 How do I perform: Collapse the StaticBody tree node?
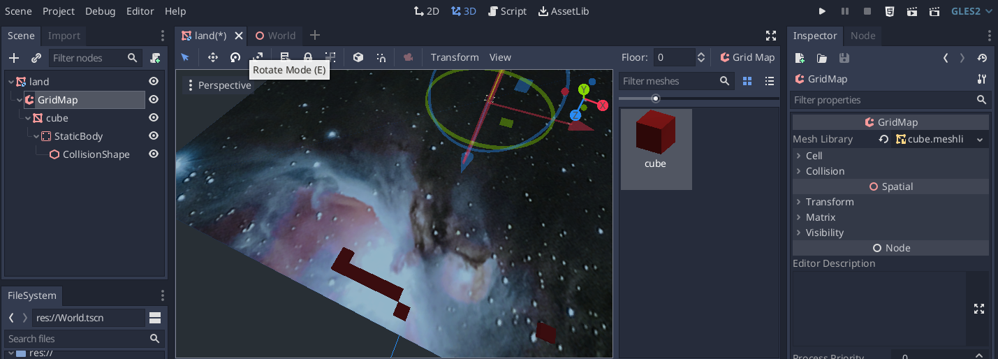pos(36,136)
